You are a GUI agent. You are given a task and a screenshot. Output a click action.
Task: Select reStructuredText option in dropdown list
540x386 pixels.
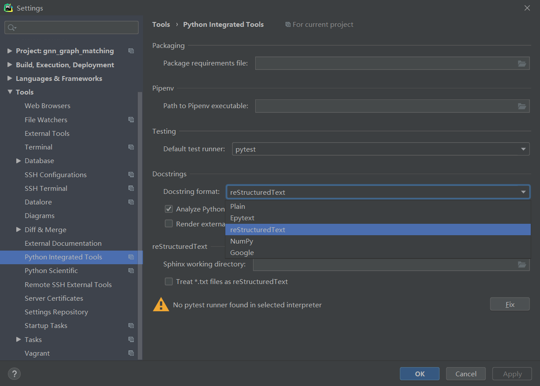pyautogui.click(x=378, y=229)
